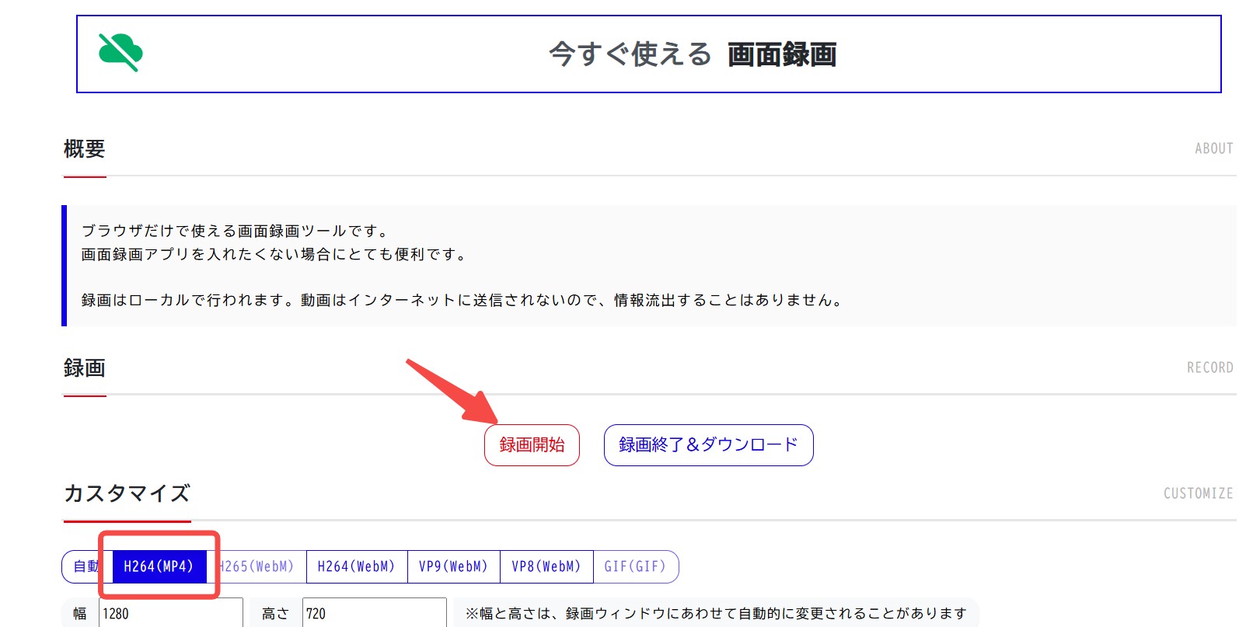
Task: Focus the 高さ height field showing 720
Action: click(x=374, y=613)
